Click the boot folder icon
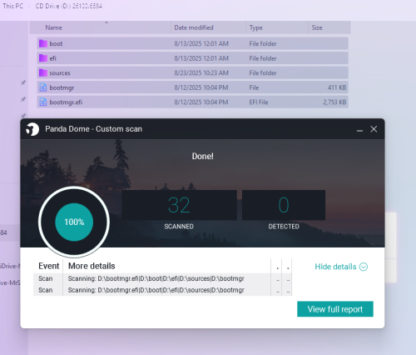 pos(43,43)
